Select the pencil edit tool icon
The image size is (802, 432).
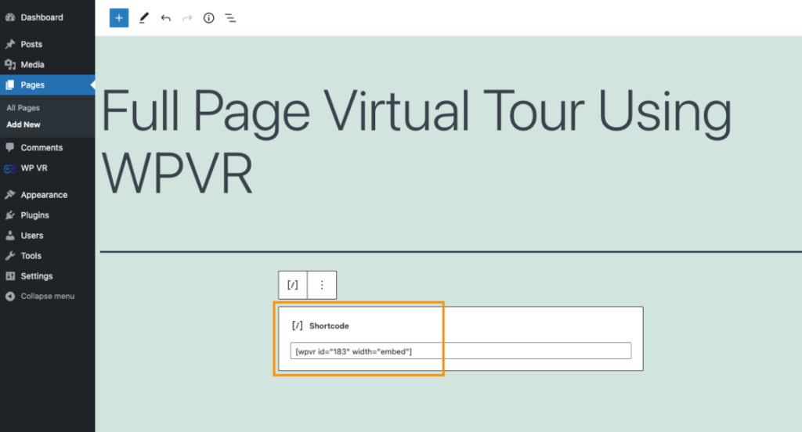coord(144,18)
